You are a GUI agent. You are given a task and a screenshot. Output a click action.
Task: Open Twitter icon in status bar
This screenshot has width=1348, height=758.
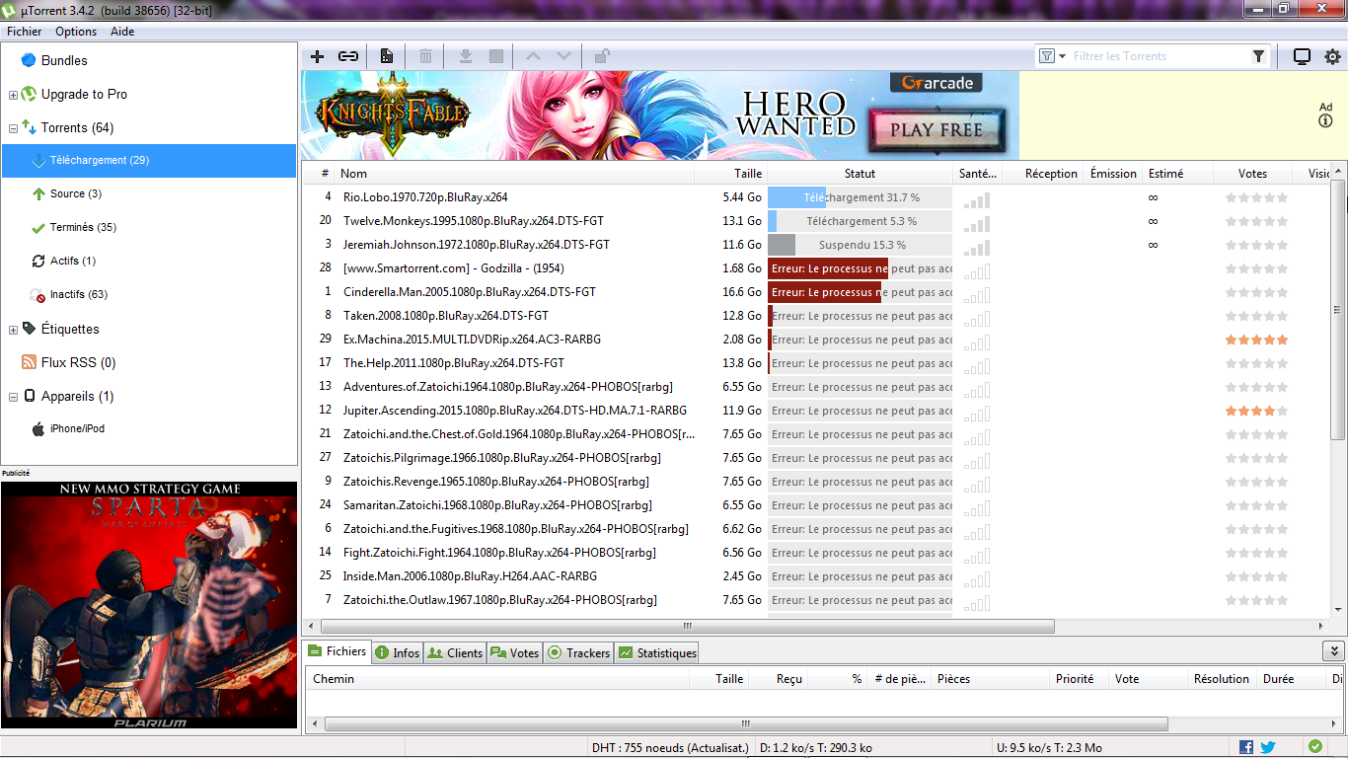[x=1268, y=747]
